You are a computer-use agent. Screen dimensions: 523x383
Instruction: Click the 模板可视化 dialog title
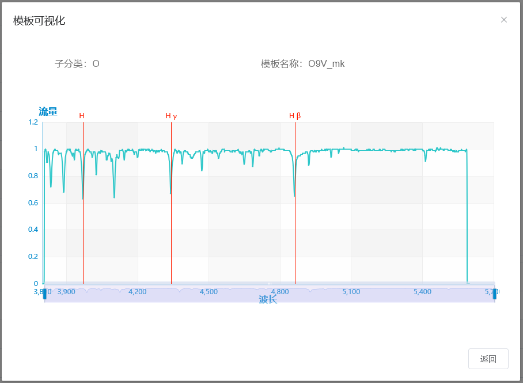click(x=39, y=21)
